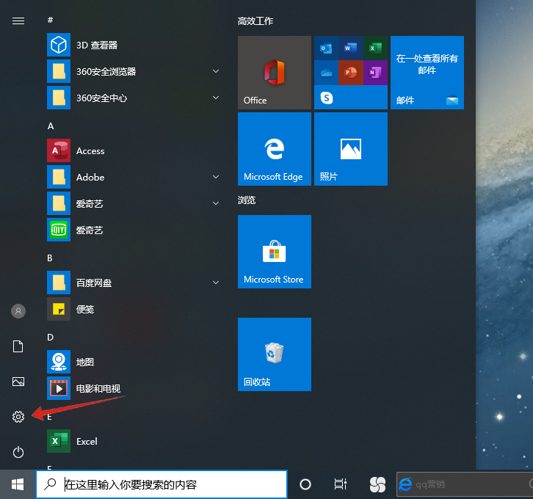The image size is (533, 499).
Task: Click the 浏览 group title
Action: pyautogui.click(x=247, y=200)
